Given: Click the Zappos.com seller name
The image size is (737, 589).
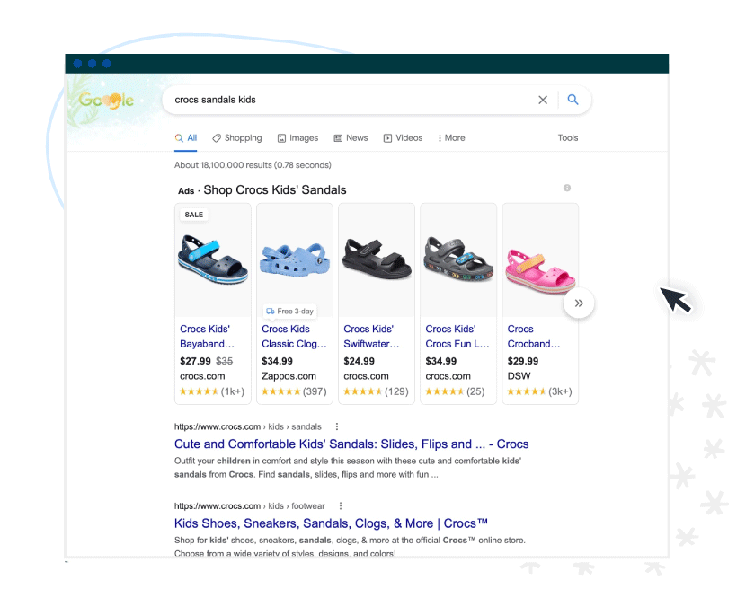Looking at the screenshot, I should [x=289, y=376].
